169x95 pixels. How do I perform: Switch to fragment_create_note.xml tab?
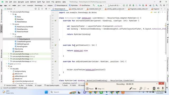[139, 9]
